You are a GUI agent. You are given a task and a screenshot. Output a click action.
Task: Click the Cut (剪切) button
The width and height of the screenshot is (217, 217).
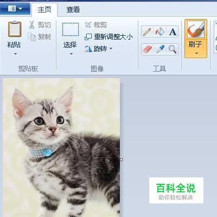(40, 25)
